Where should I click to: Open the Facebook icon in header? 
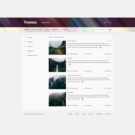click(x=108, y=22)
